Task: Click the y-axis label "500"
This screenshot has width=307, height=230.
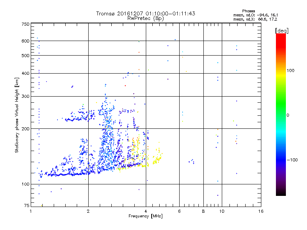Action: [25, 56]
